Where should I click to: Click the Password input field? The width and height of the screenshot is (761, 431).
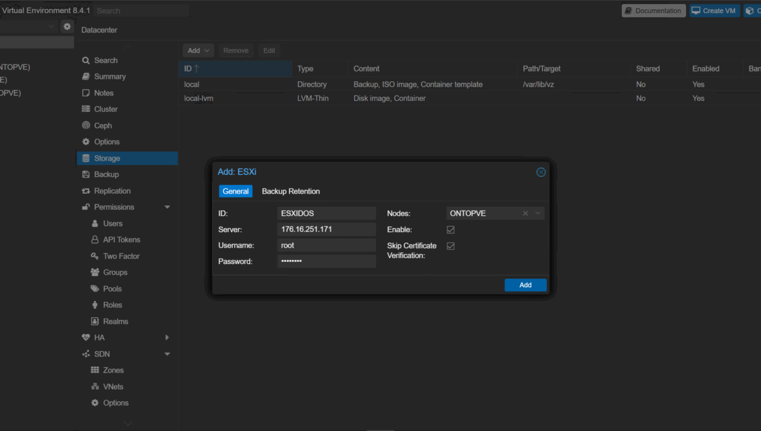click(327, 261)
